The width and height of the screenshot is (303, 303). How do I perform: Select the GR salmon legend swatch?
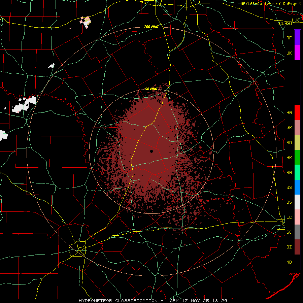click(297, 128)
